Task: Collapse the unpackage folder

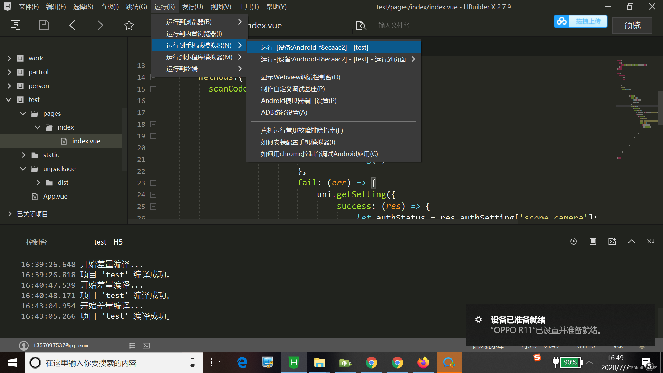Action: click(23, 169)
